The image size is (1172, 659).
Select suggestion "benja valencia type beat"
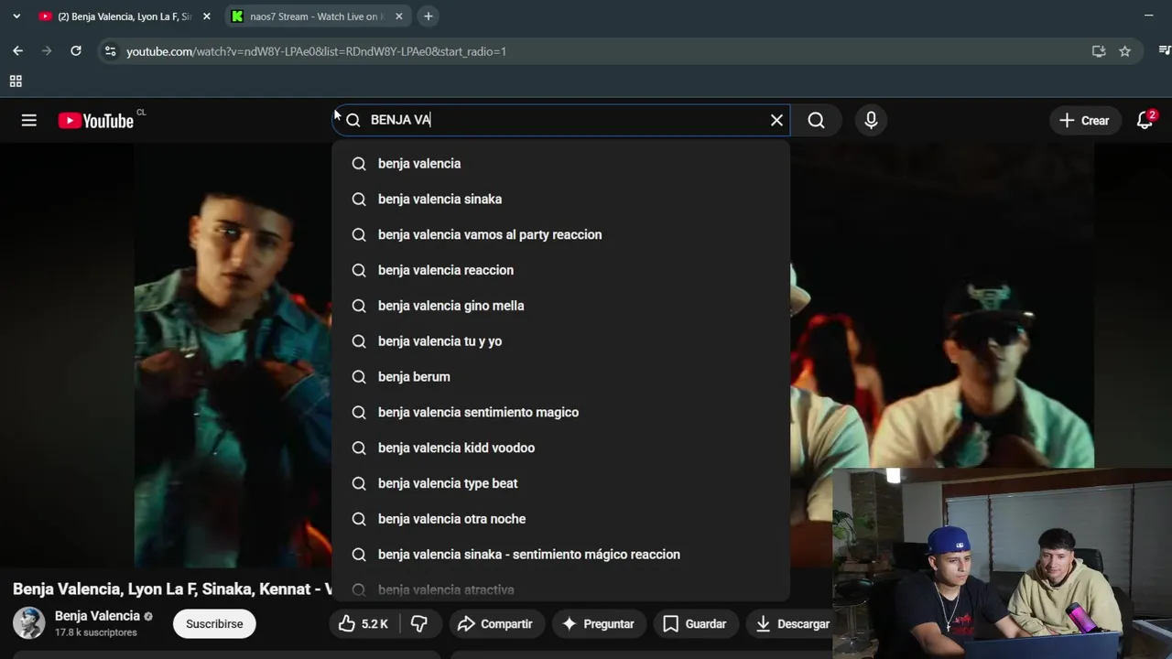tap(560, 483)
